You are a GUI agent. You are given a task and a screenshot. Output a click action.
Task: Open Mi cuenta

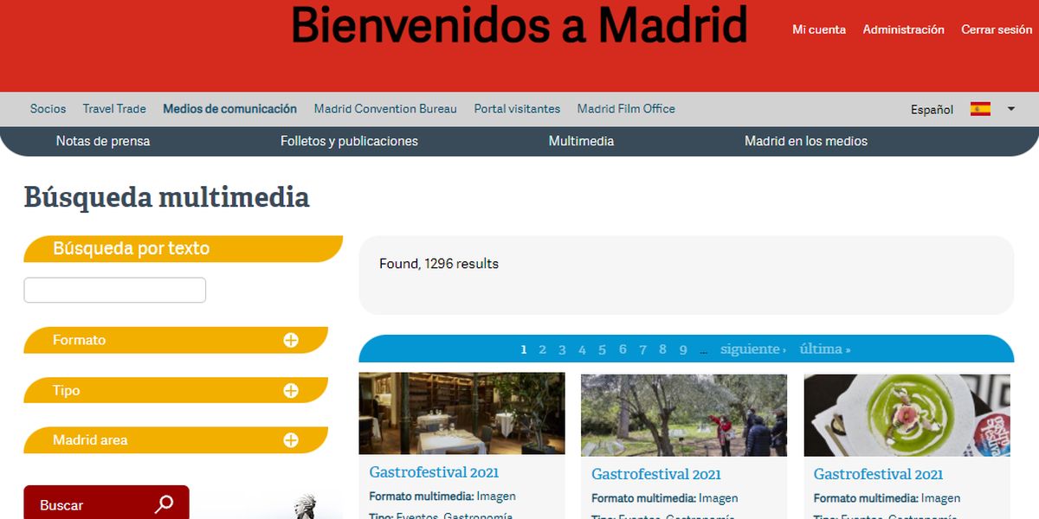(x=818, y=29)
